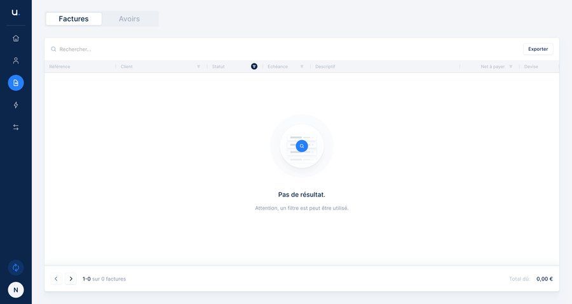This screenshot has height=304, width=572.
Task: Select the invoices document icon in sidebar
Action: (x=16, y=83)
